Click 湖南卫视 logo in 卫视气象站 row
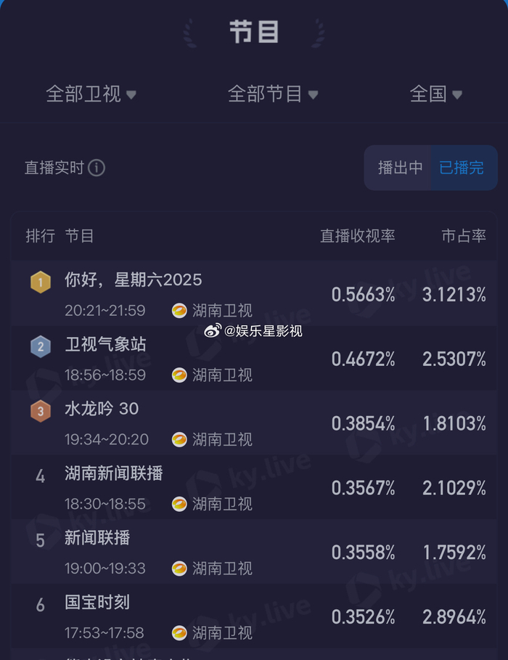This screenshot has height=660, width=508. pyautogui.click(x=179, y=375)
